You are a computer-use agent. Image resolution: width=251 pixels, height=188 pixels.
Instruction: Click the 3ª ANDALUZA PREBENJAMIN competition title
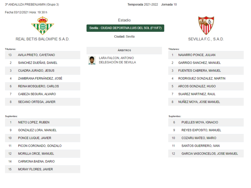tap(32, 4)
